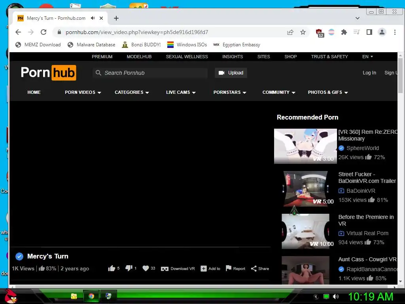This screenshot has height=304, width=405.
Task: Click the magnifier icon in search box
Action: 98,73
